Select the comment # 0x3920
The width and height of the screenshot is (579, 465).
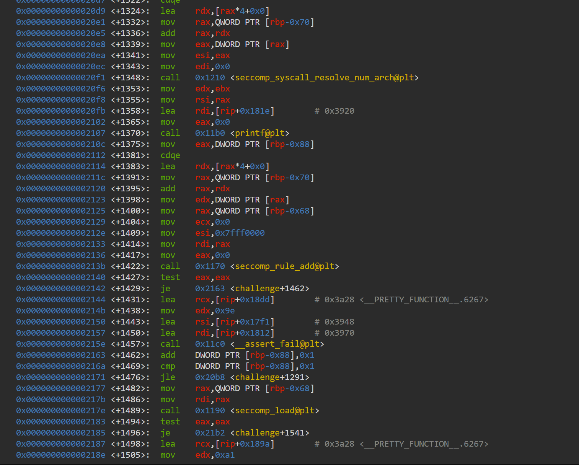334,111
